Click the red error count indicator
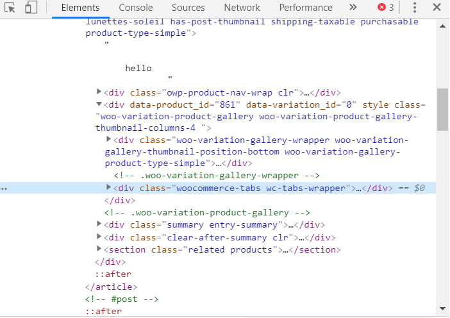450x318 pixels. 386,8
